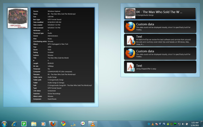Open Windows Explorer folder taskbar icon

[34, 124]
